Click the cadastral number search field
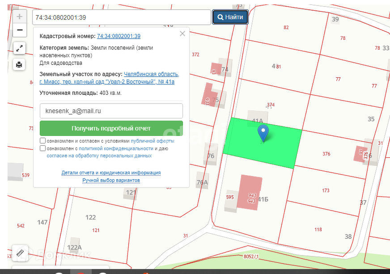The image size is (390, 274). pyautogui.click(x=121, y=17)
